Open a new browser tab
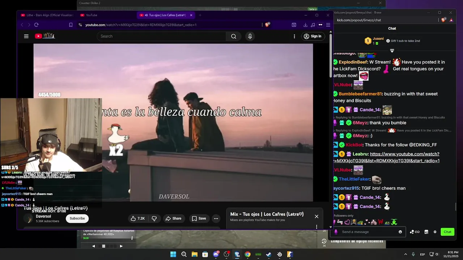 coord(200,15)
